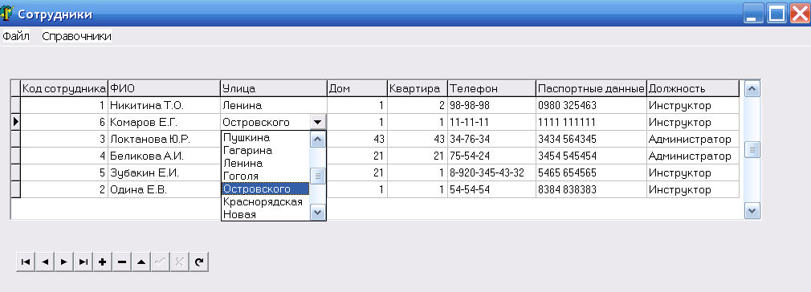Click the Дом column header
The width and height of the screenshot is (811, 292).
point(357,88)
